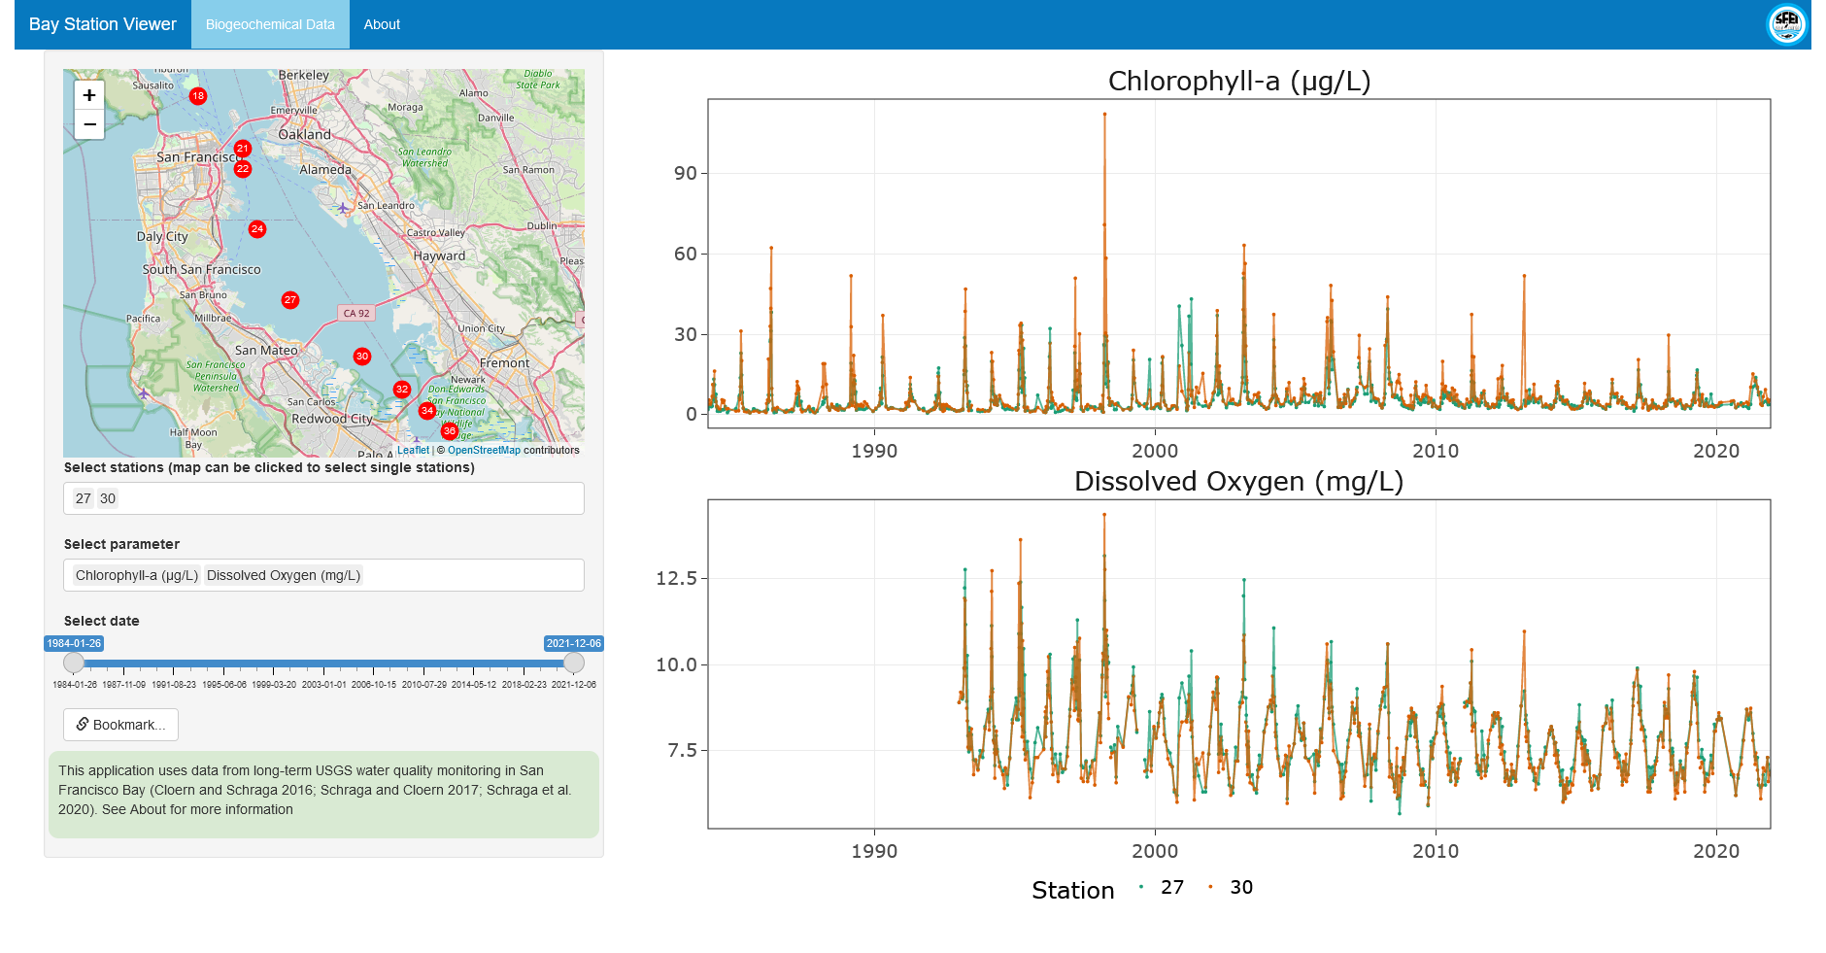Click the SFEI logo icon
This screenshot has width=1826, height=953.
pos(1786,24)
